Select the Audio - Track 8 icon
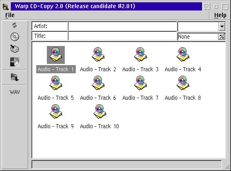Image resolution: width=231 pixels, height=171 pixels. click(183, 83)
